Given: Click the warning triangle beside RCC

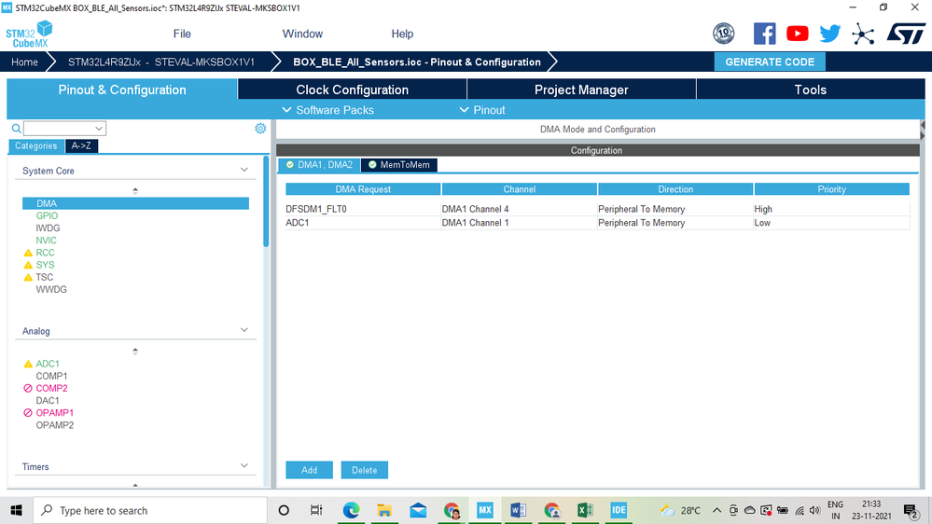Looking at the screenshot, I should (x=28, y=253).
